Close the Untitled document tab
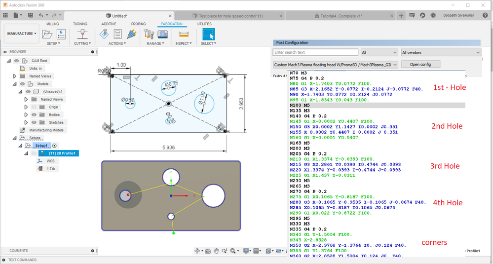This screenshot has height=264, width=493. (x=170, y=16)
